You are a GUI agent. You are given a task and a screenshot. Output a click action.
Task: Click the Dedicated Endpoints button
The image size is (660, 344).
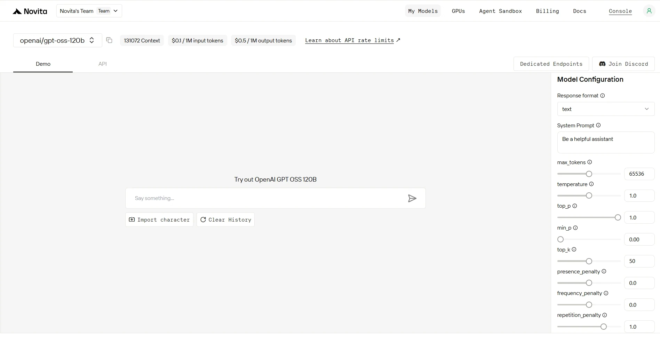[551, 64]
